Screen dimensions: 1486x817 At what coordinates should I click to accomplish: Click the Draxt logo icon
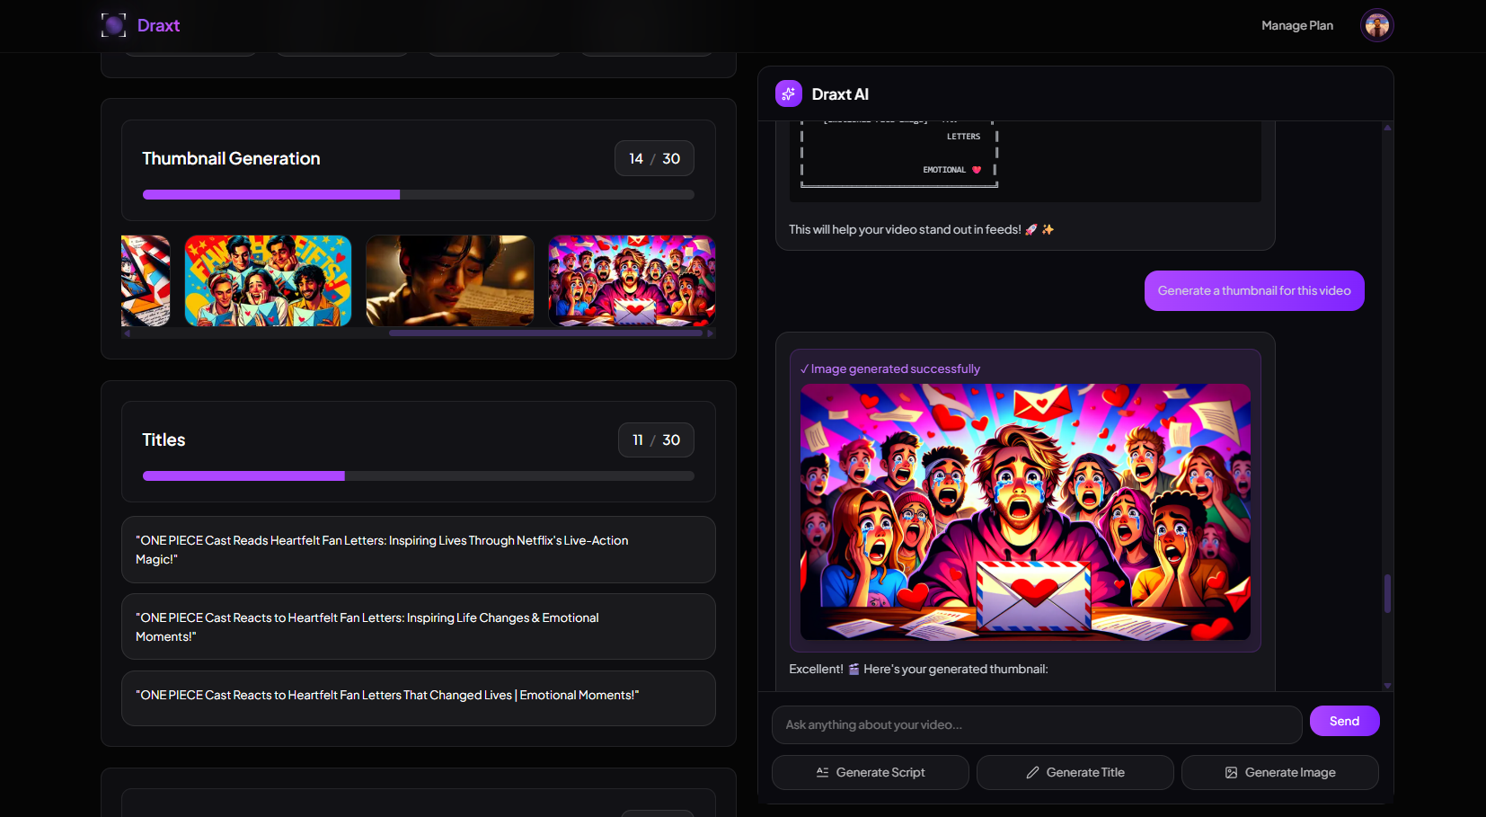pos(112,25)
